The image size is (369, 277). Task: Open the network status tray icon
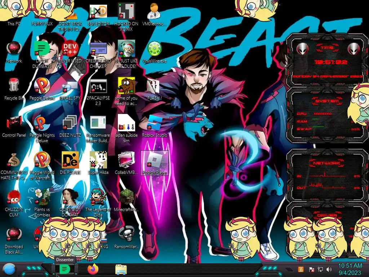(x=320, y=269)
